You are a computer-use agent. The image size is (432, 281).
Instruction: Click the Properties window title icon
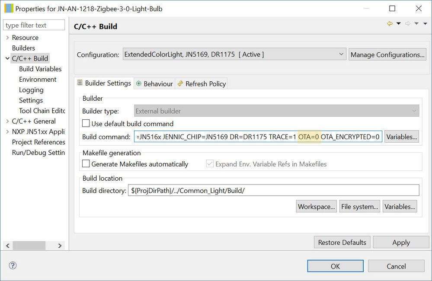pos(8,8)
